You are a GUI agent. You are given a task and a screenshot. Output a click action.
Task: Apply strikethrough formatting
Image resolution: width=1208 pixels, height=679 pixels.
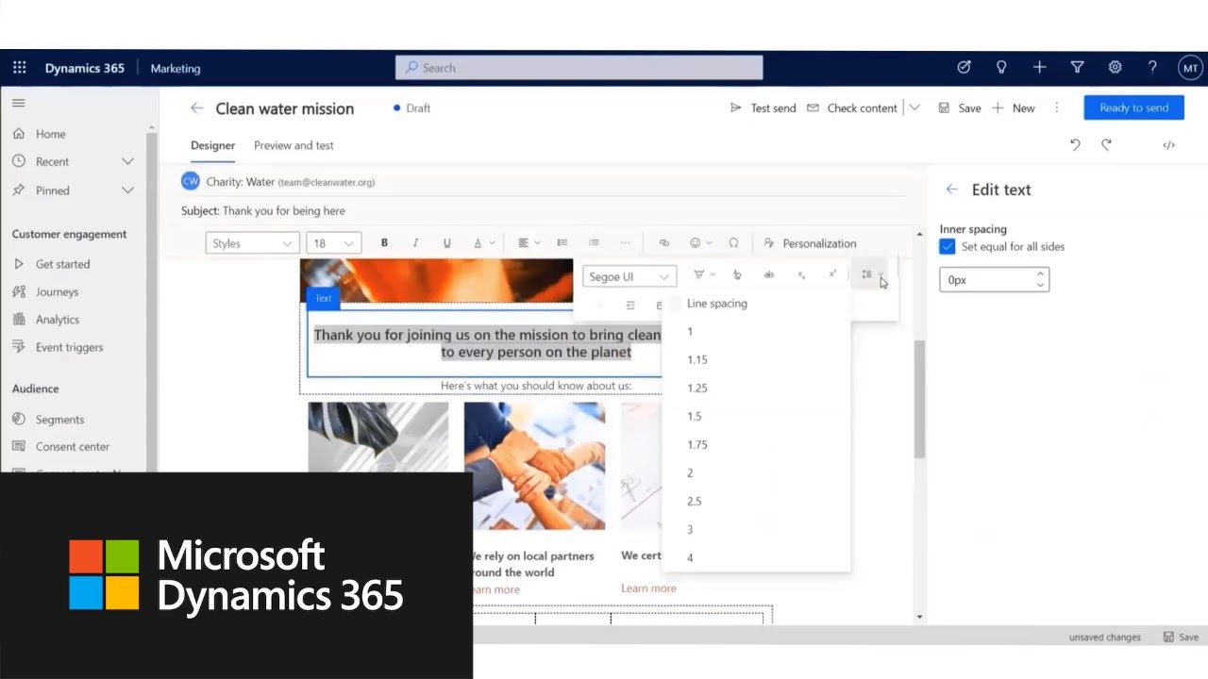(x=769, y=275)
